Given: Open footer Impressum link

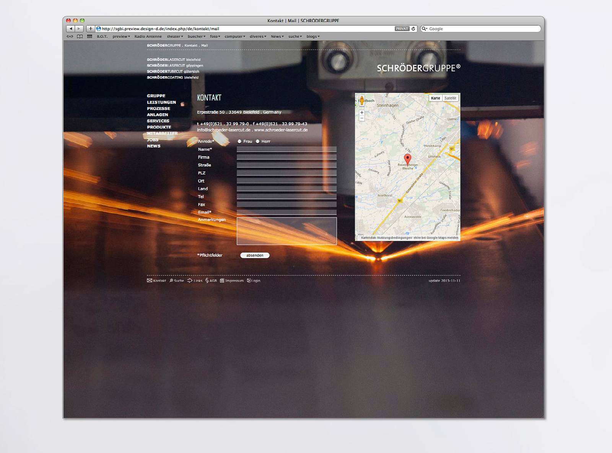Looking at the screenshot, I should pos(232,280).
